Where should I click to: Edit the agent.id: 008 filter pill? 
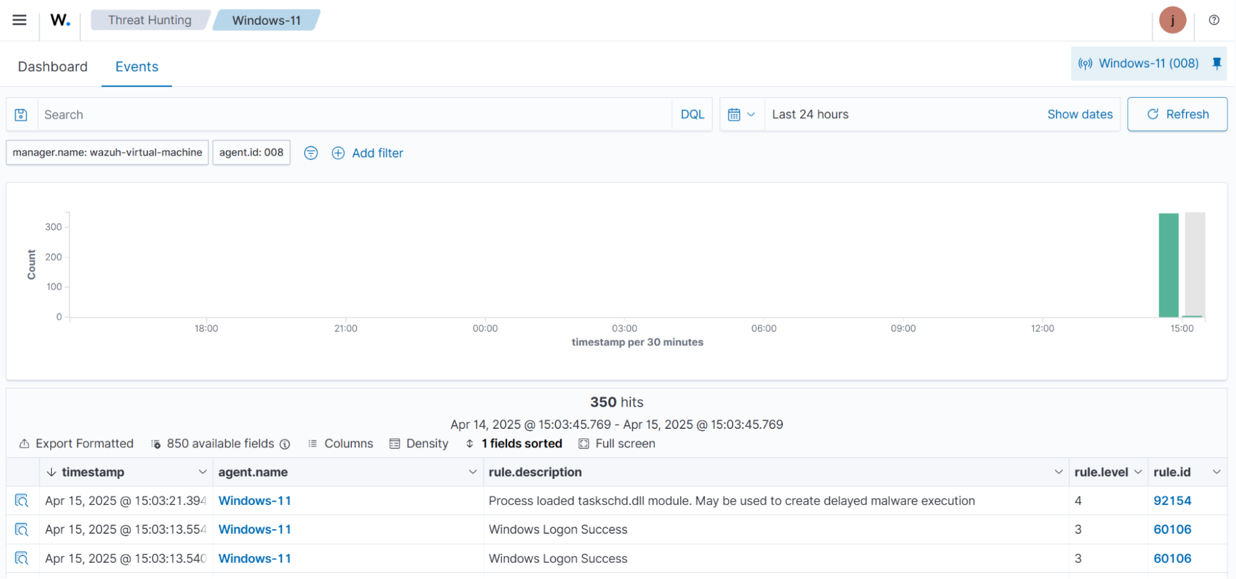pos(251,153)
